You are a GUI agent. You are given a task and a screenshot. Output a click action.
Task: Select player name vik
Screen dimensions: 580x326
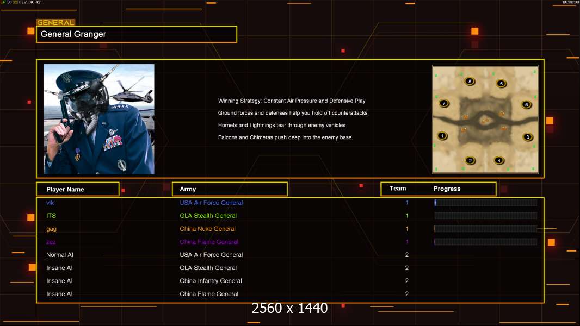click(x=50, y=203)
